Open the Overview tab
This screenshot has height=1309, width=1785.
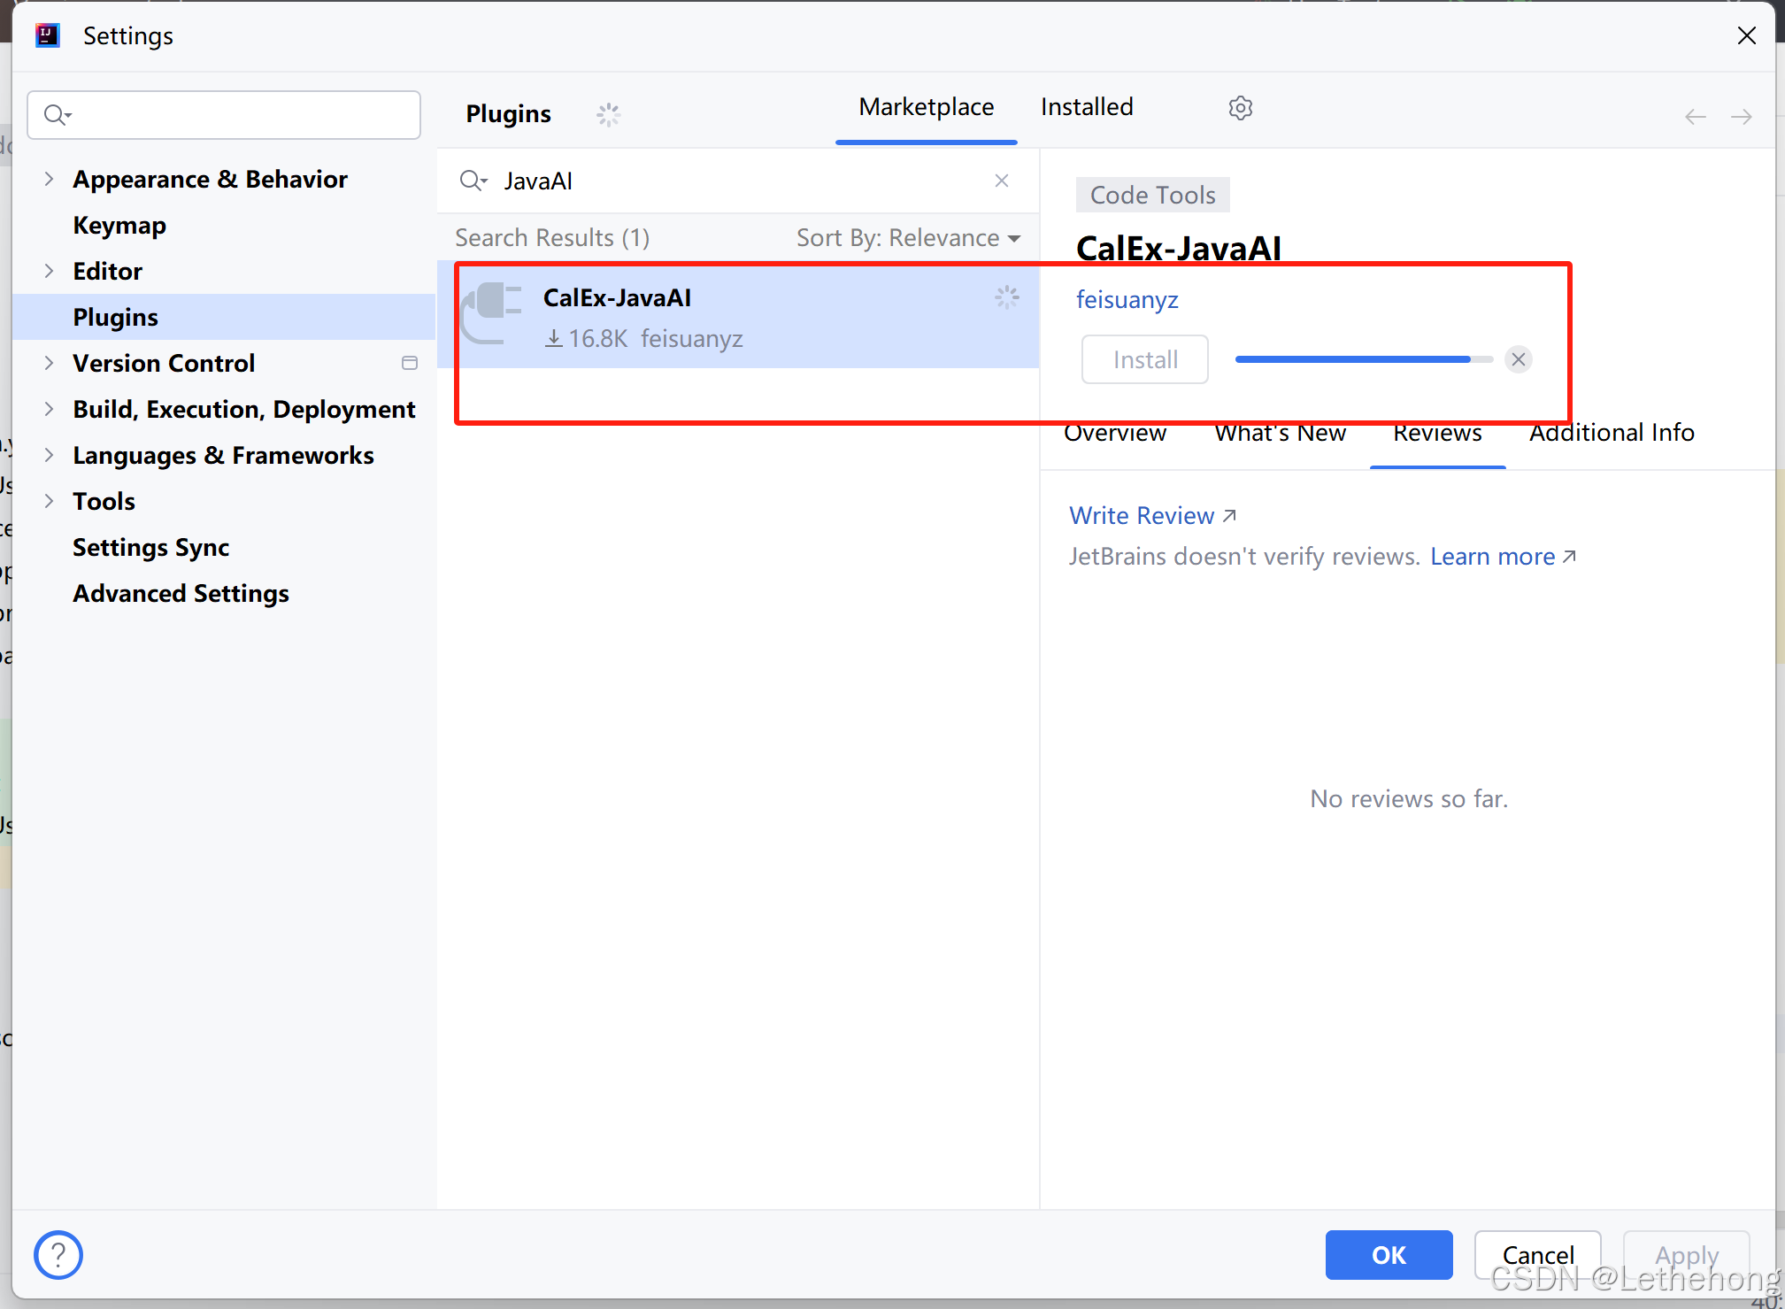[x=1115, y=434]
